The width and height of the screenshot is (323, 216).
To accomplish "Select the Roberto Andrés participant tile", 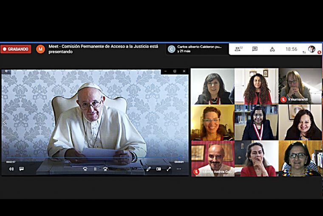I will [x=212, y=158].
